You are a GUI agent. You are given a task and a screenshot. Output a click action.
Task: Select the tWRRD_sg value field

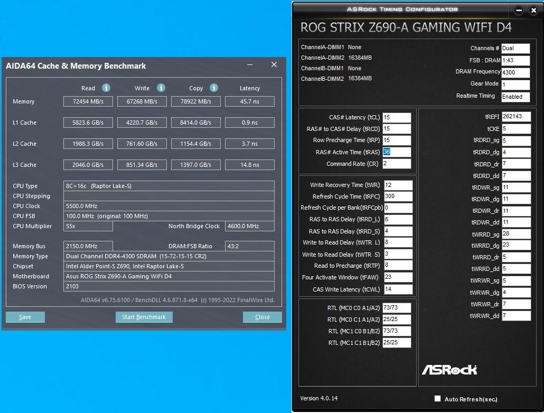coord(516,234)
